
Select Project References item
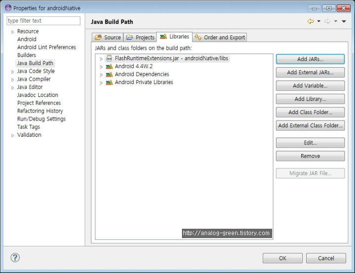coord(39,103)
